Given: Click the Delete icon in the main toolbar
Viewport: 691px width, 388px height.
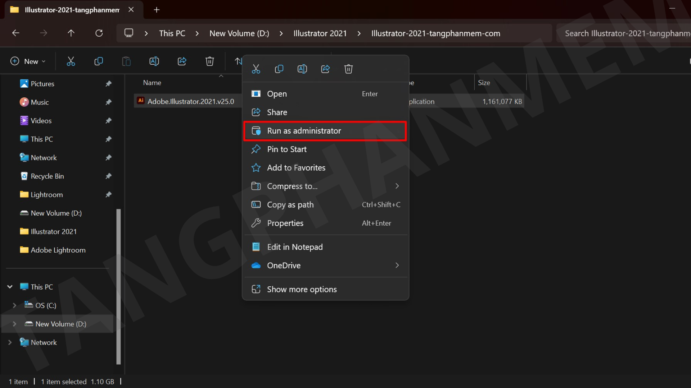Looking at the screenshot, I should [x=210, y=61].
